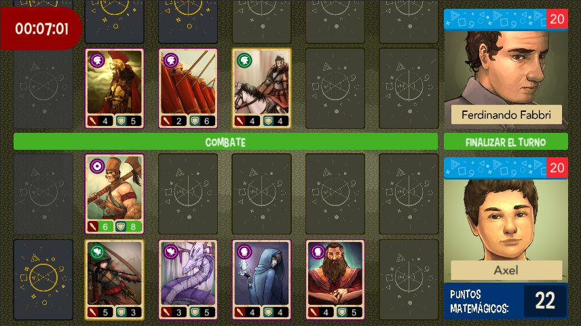Click the head icon on bearded wizard card
Viewport: 581px width, 326px height.
click(x=318, y=252)
